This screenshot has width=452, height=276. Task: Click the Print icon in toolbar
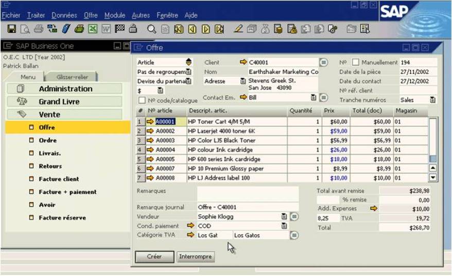point(39,29)
